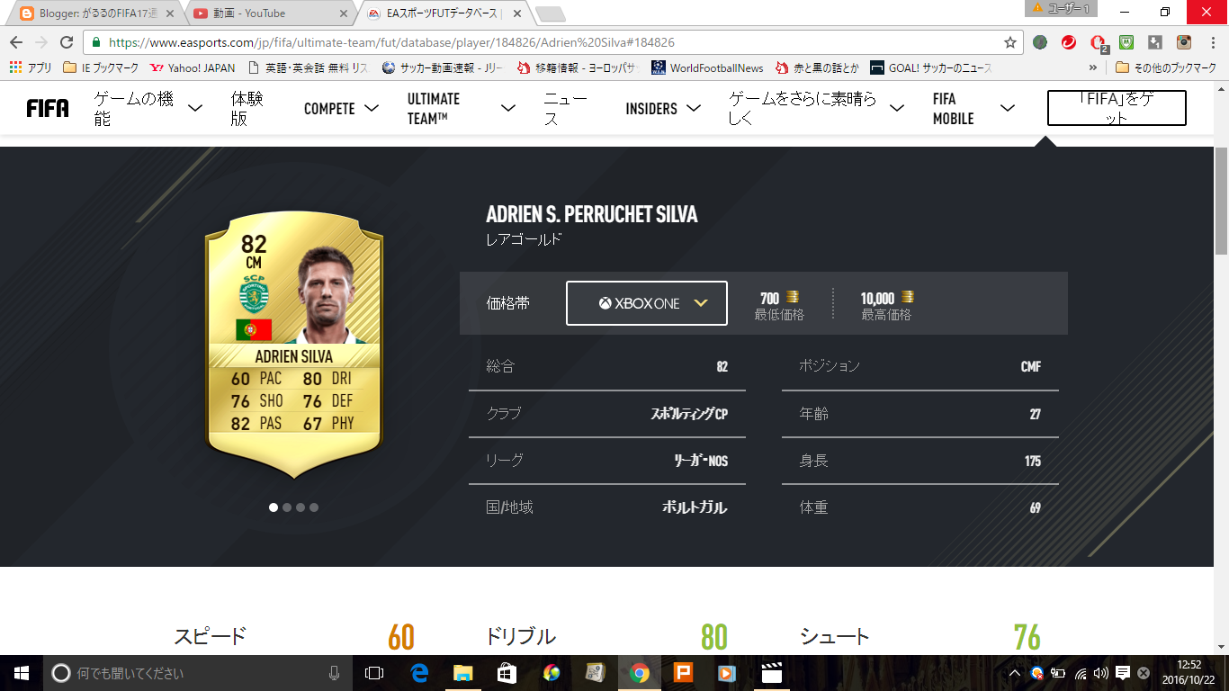Screen dimensions: 1229x691
Task: Switch to the YouTube browser tab
Action: [270, 13]
